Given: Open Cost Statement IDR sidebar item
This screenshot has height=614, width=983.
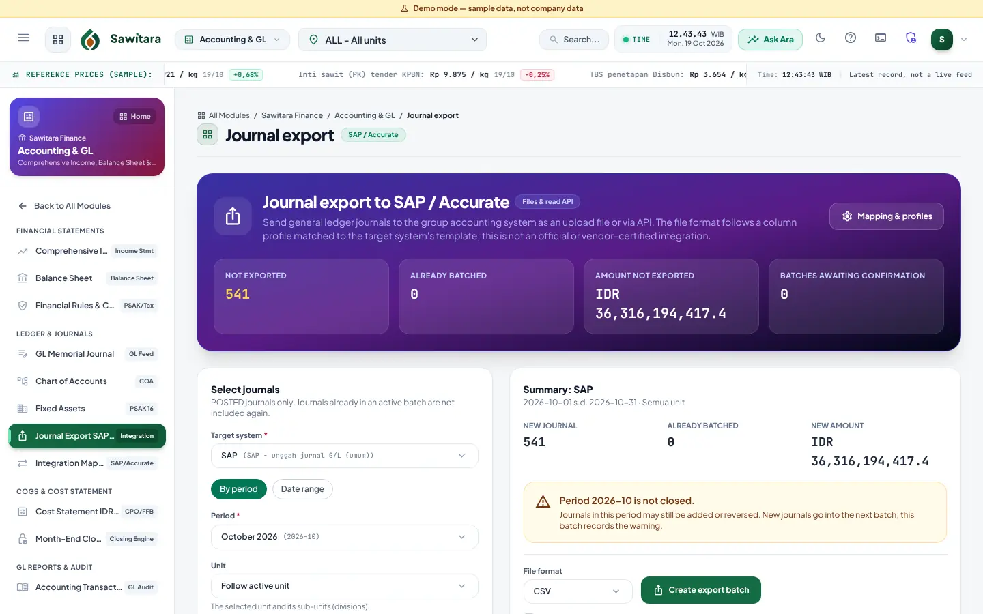Looking at the screenshot, I should pos(87,512).
